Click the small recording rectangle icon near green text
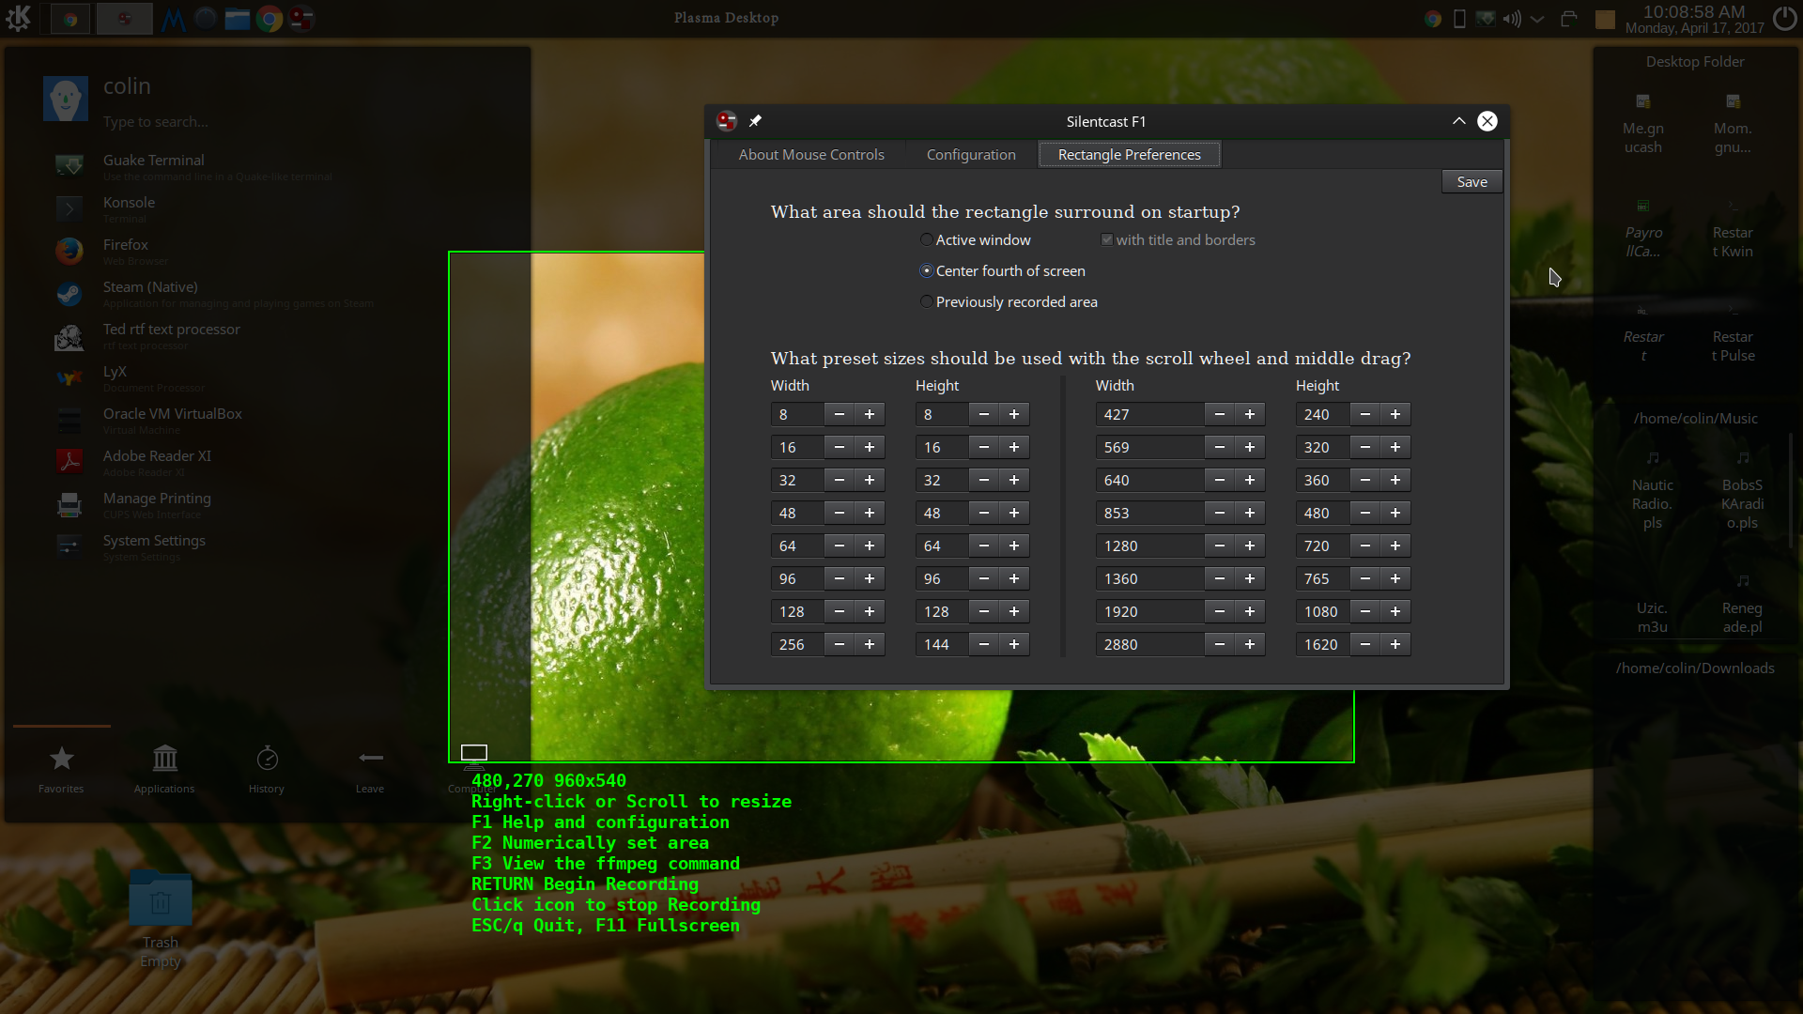1803x1014 pixels. (474, 752)
